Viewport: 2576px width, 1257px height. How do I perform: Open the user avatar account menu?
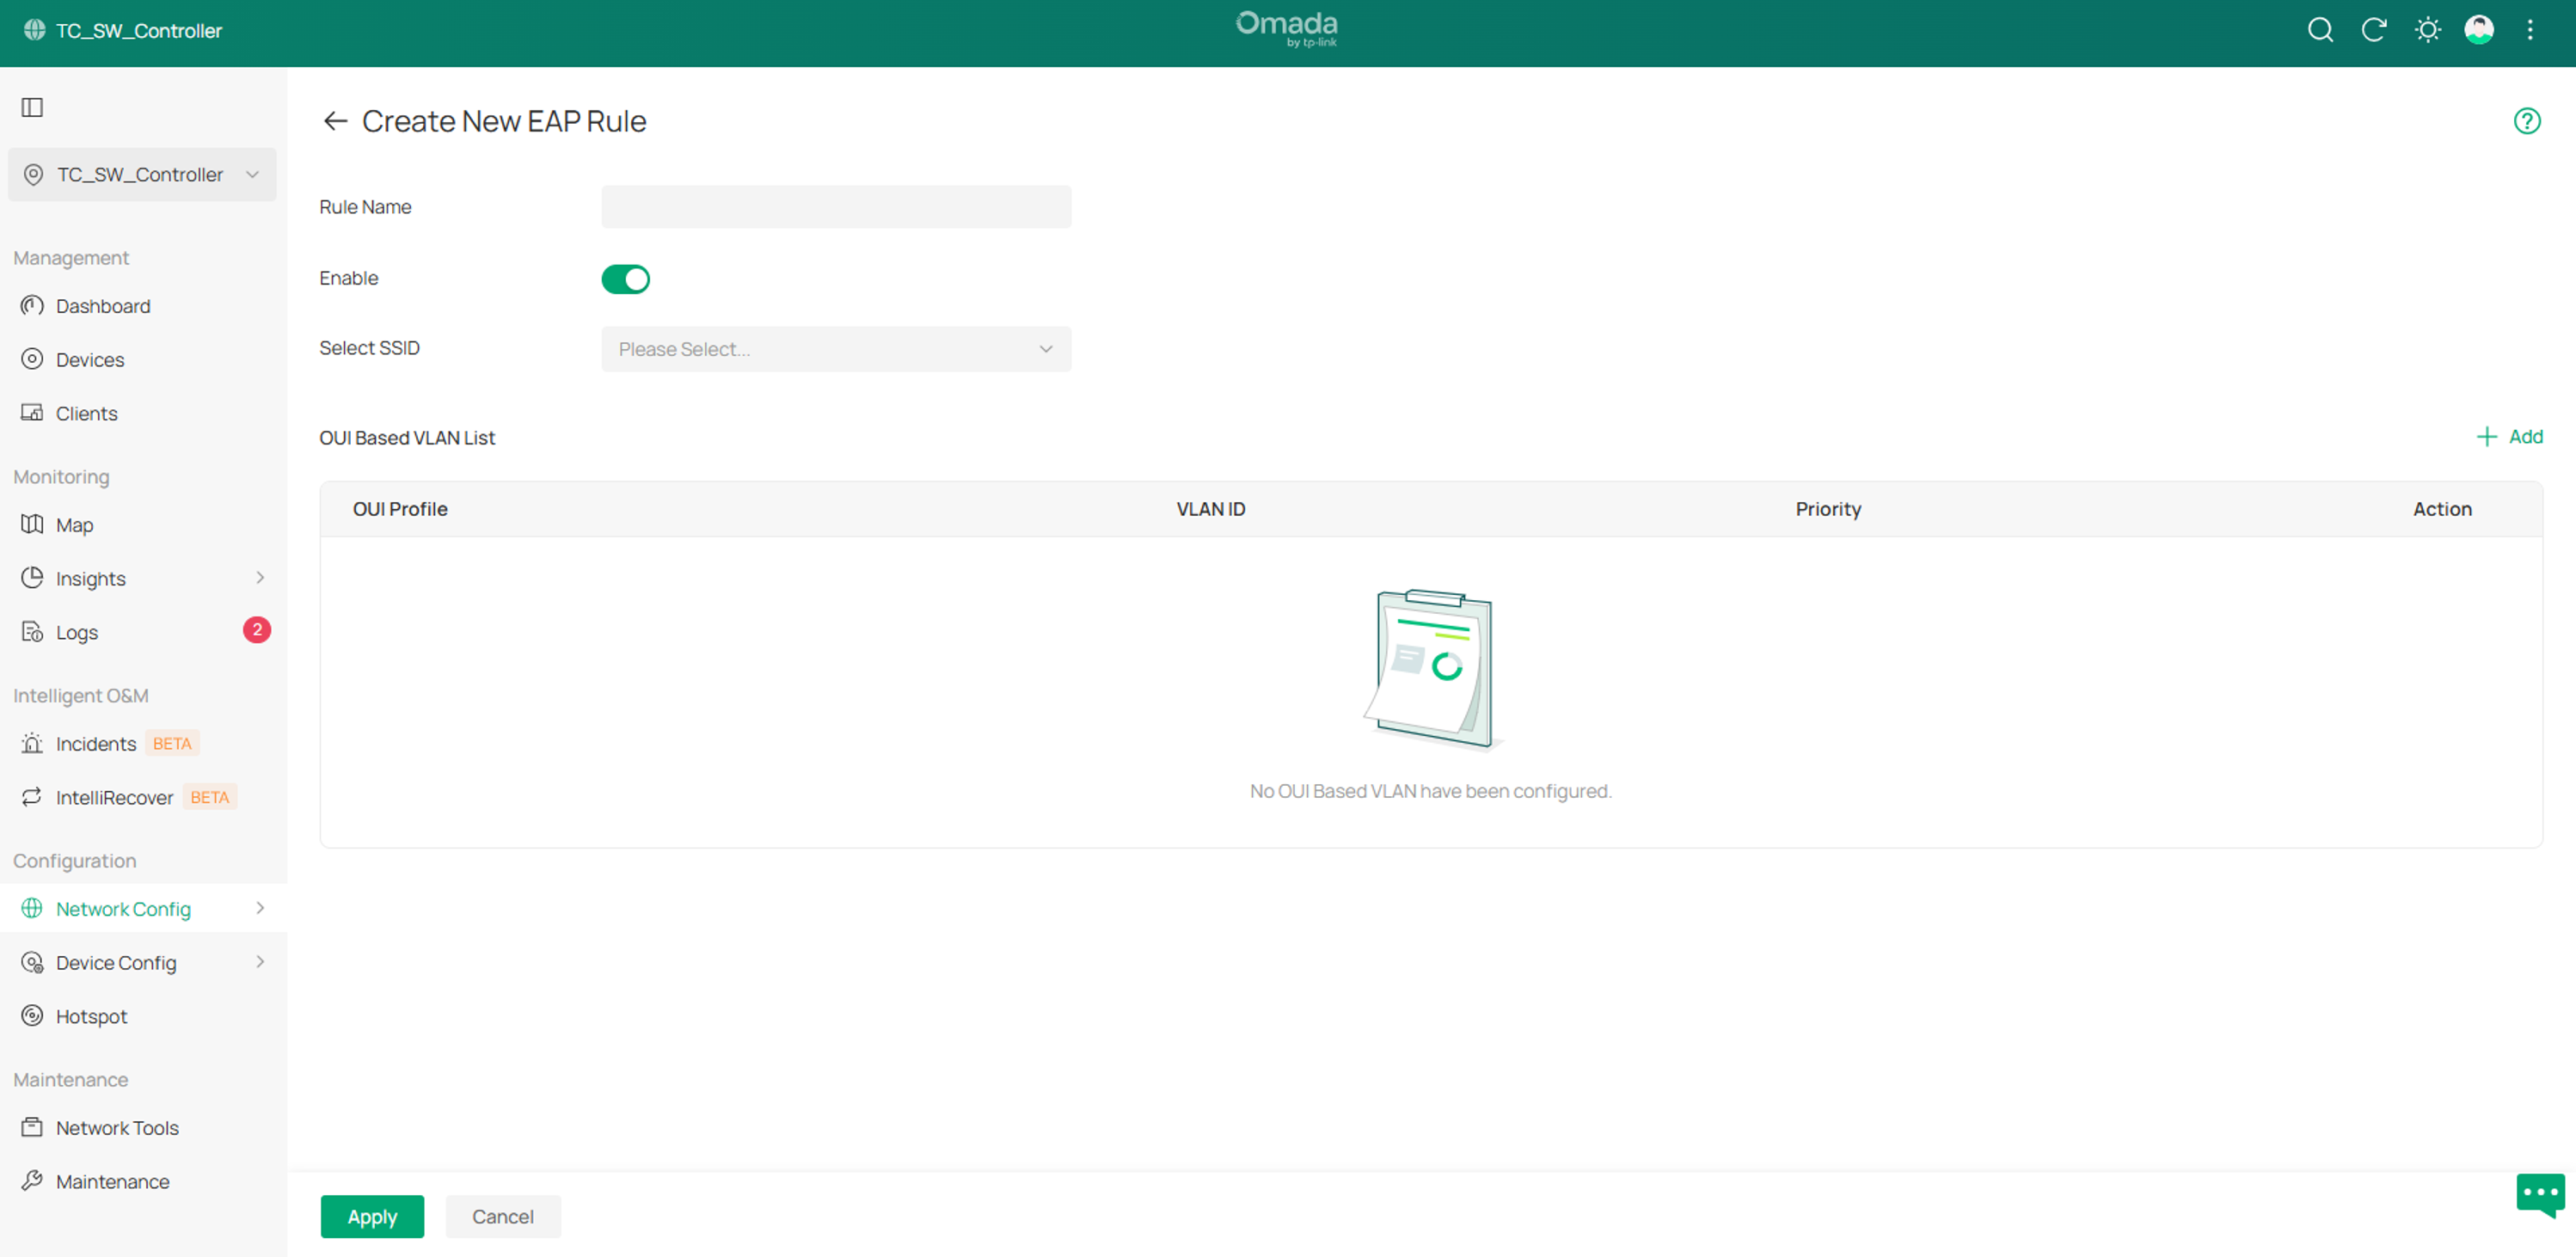click(x=2479, y=30)
